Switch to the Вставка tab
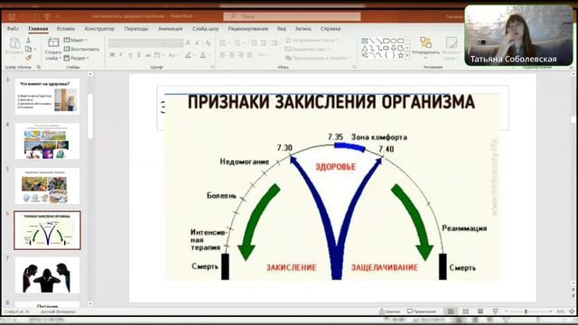The image size is (578, 325). tap(66, 28)
